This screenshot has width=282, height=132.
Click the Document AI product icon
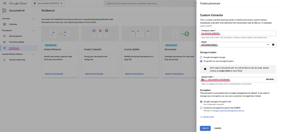5,11
